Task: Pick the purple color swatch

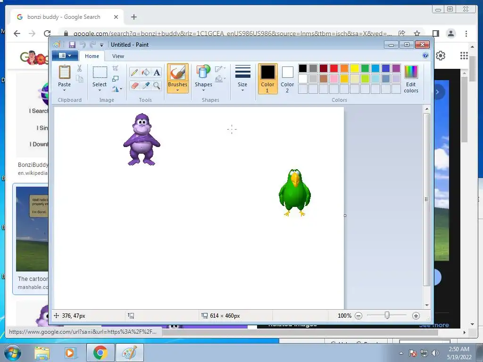Action: 396,68
